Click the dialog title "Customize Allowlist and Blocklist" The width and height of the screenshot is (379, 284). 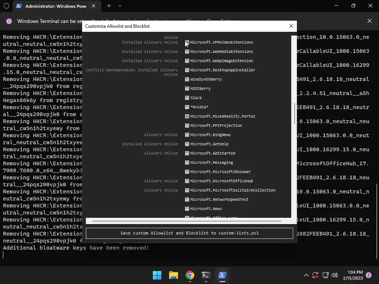pos(117,26)
